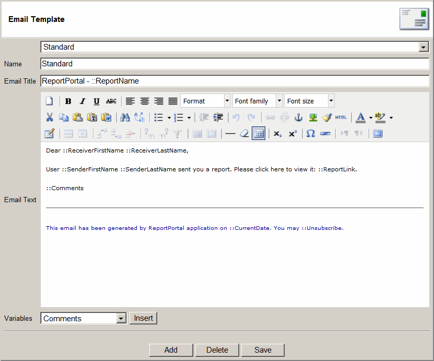Insert special character with omega icon

[311, 134]
